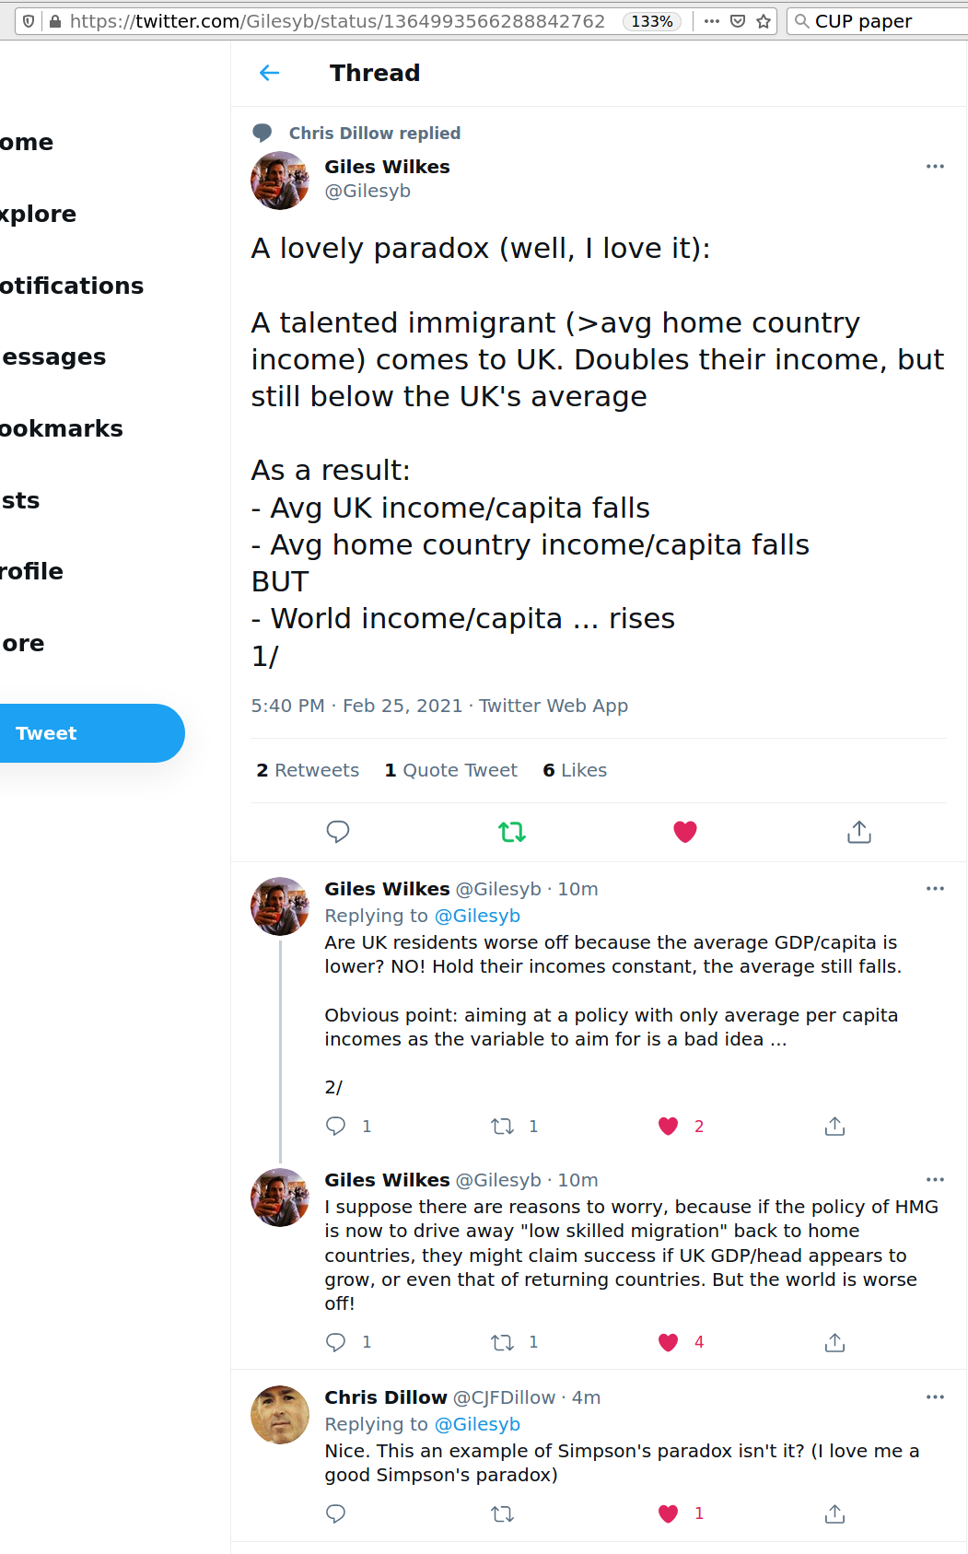Unlike Chris Dillow's Simpson's paradox reply

(x=669, y=1513)
